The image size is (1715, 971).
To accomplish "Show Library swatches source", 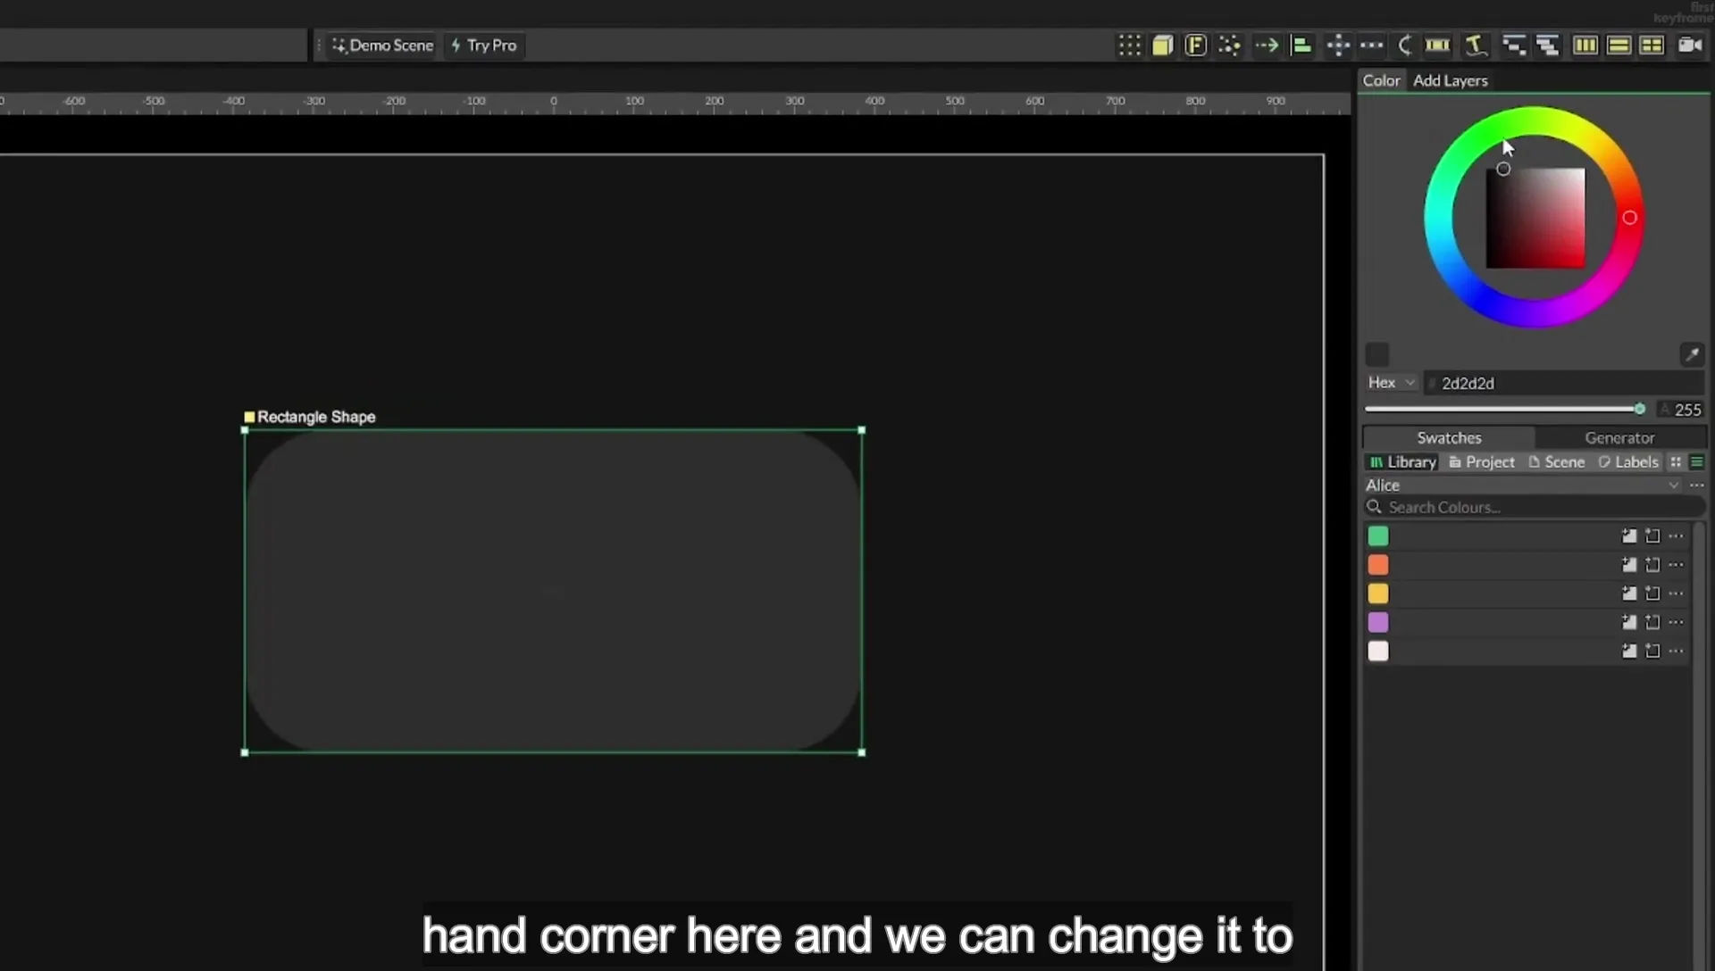I will point(1402,461).
